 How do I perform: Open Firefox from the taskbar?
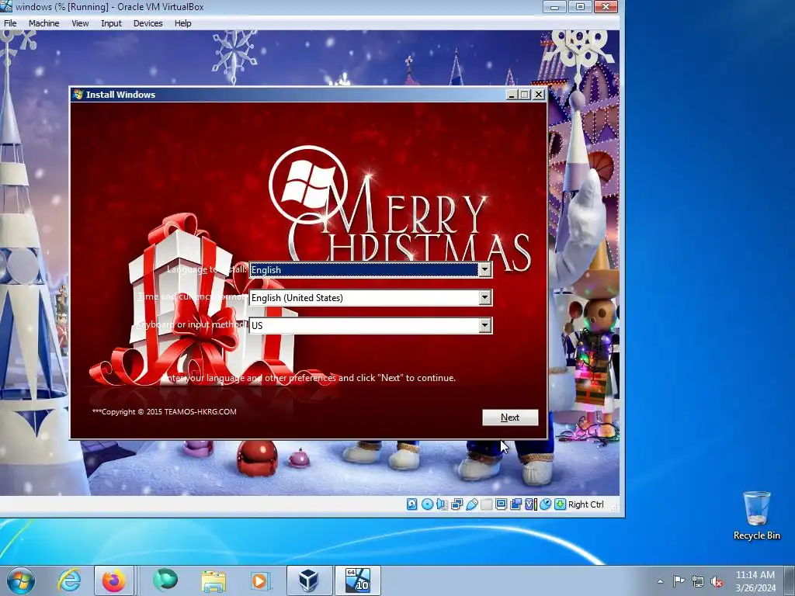coord(114,580)
